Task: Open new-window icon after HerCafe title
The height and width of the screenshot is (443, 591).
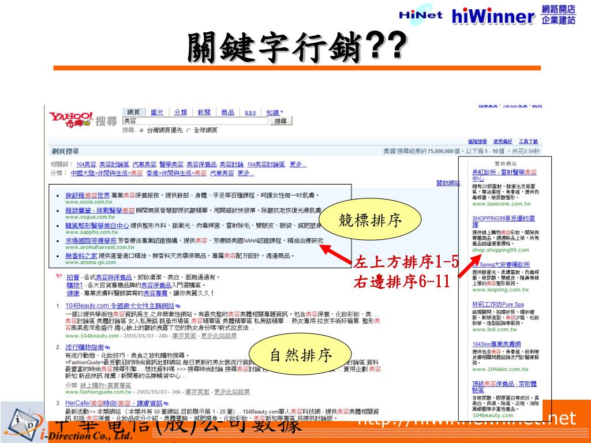Action: [x=166, y=403]
